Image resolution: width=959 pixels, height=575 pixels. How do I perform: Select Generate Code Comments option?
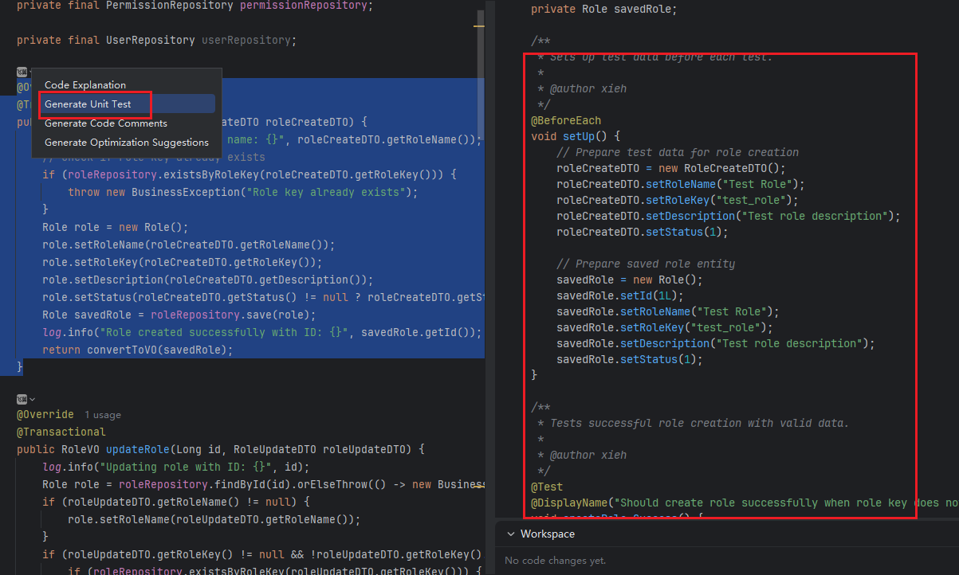pyautogui.click(x=105, y=123)
